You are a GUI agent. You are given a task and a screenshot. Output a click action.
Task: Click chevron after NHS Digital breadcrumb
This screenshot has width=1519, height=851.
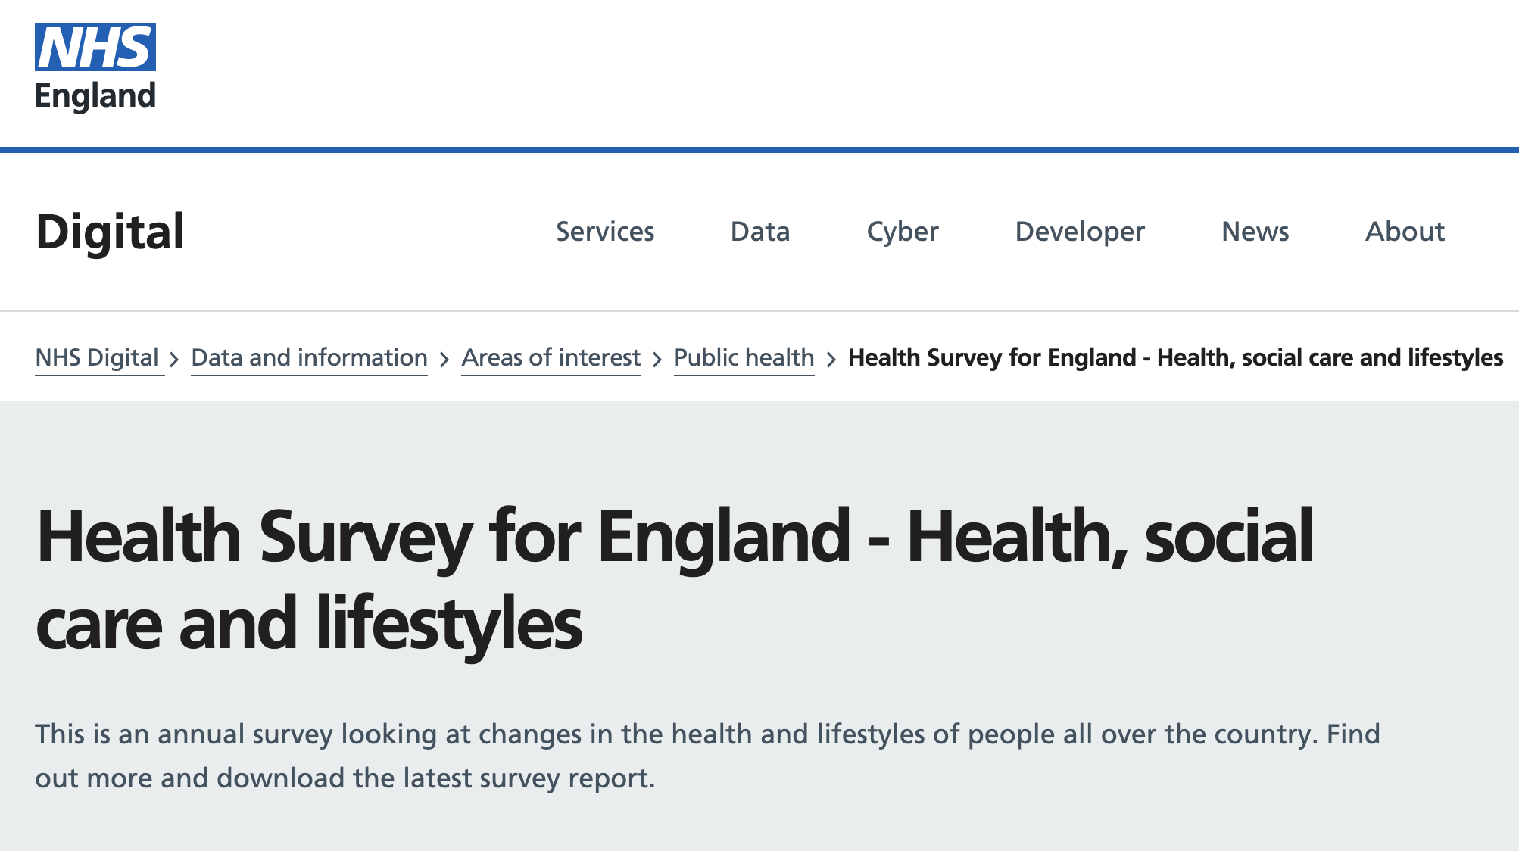tap(174, 359)
